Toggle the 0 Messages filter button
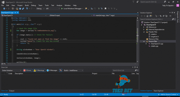The height and width of the screenshot is (97, 180). coord(52,70)
